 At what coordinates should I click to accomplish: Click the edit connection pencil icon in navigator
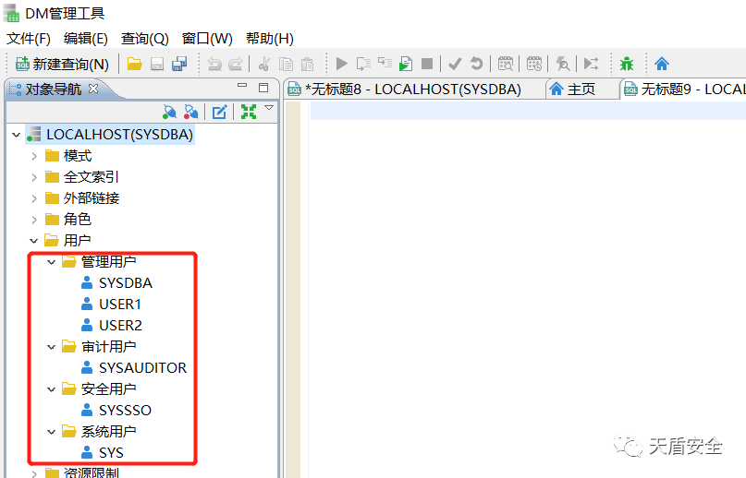pyautogui.click(x=220, y=112)
